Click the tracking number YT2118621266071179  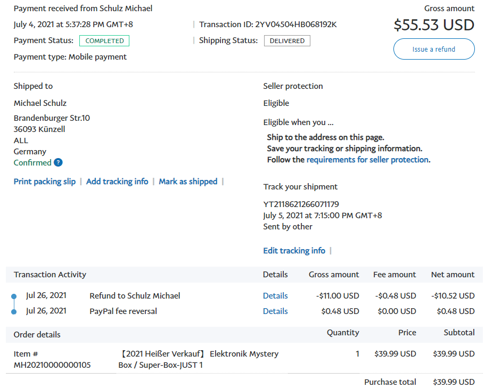point(301,204)
